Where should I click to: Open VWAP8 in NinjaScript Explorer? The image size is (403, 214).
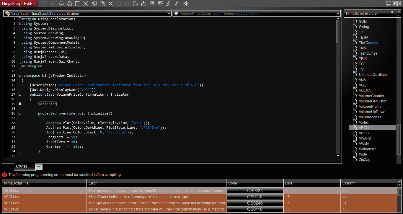[365, 138]
